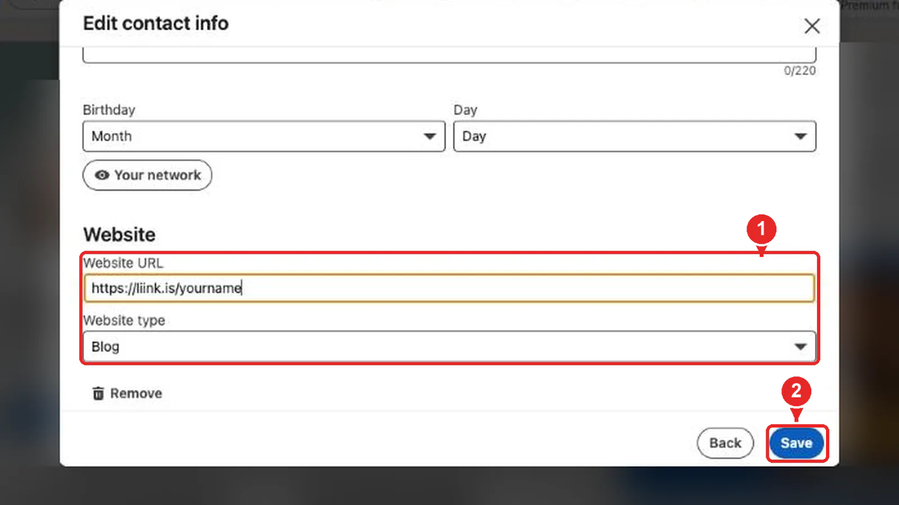Click the 0/220 character counter
Viewport: 899px width, 505px height.
pyautogui.click(x=800, y=71)
